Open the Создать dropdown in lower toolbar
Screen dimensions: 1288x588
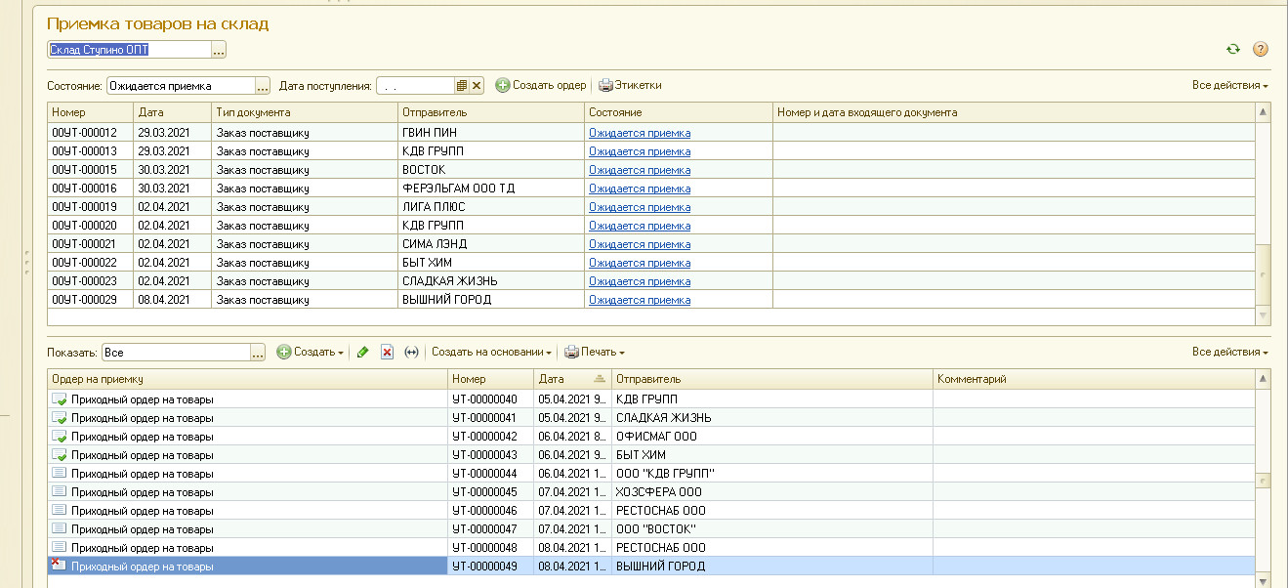[x=310, y=352]
